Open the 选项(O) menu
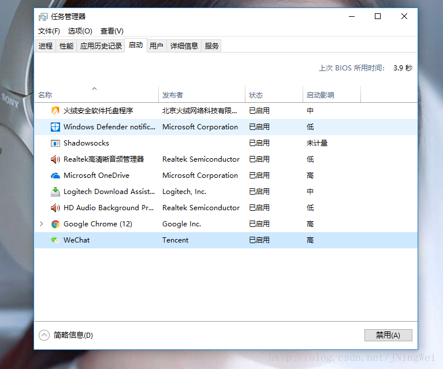The width and height of the screenshot is (443, 369). click(x=80, y=31)
